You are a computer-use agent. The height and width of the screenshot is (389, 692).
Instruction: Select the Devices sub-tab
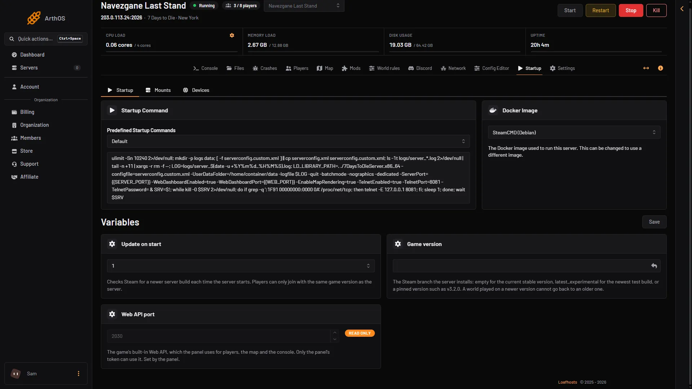coord(196,90)
